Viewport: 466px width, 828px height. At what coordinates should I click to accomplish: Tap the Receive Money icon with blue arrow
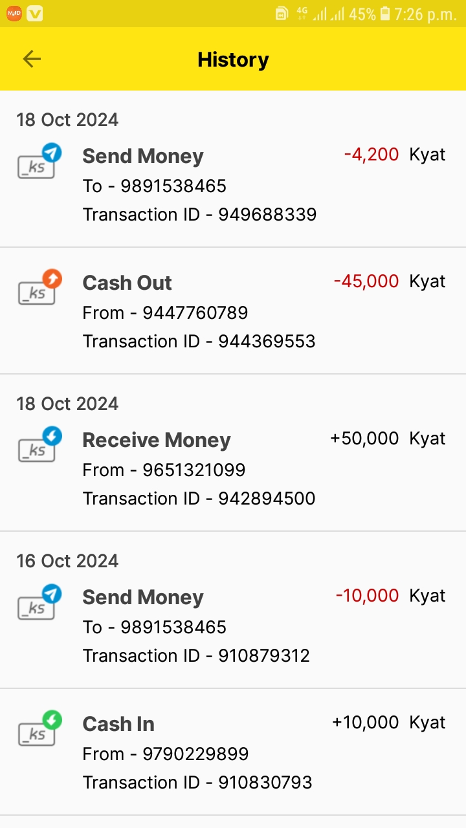(x=39, y=445)
